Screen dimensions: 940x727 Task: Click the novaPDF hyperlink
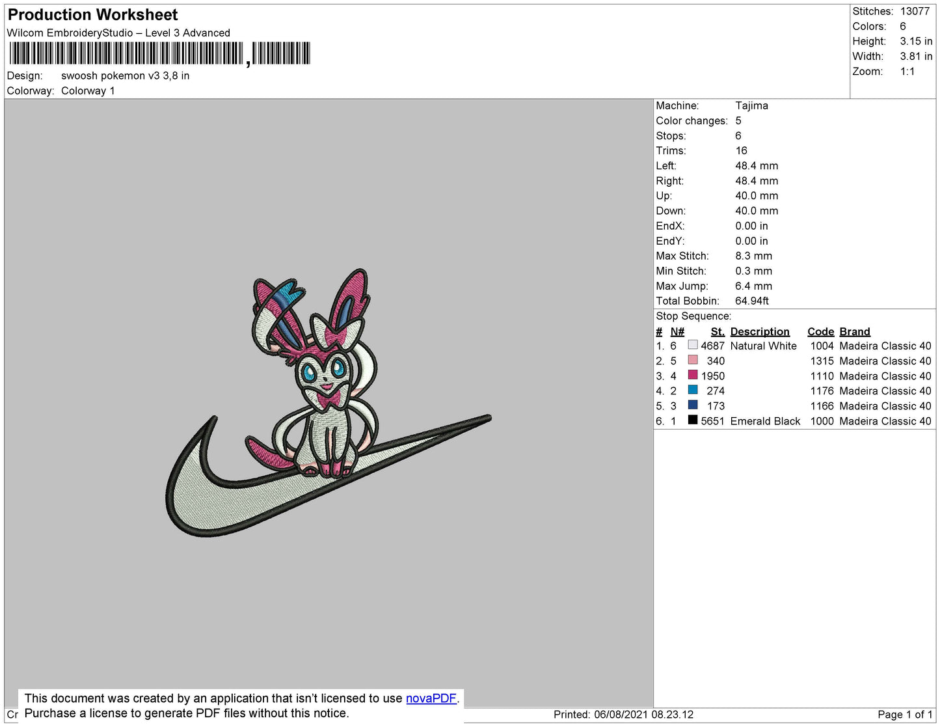(431, 698)
